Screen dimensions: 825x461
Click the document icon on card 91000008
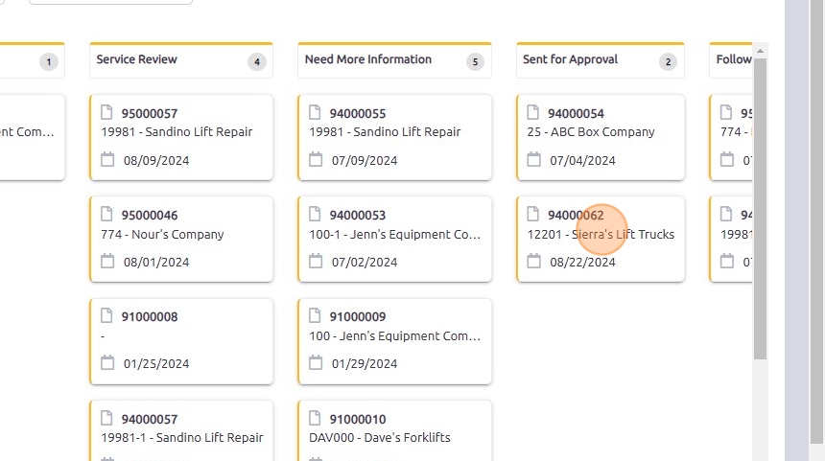tap(107, 316)
